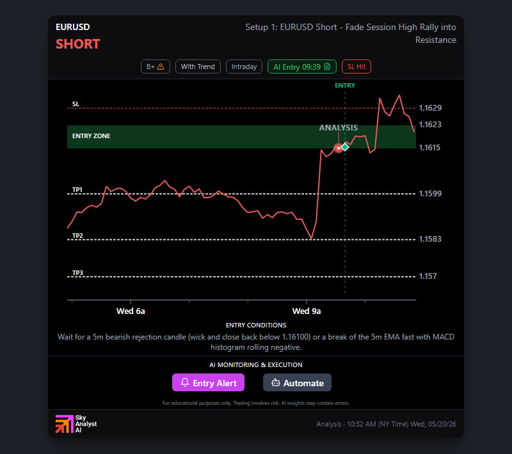Click the EURUSD symbol title
The image size is (512, 454).
coord(72,27)
